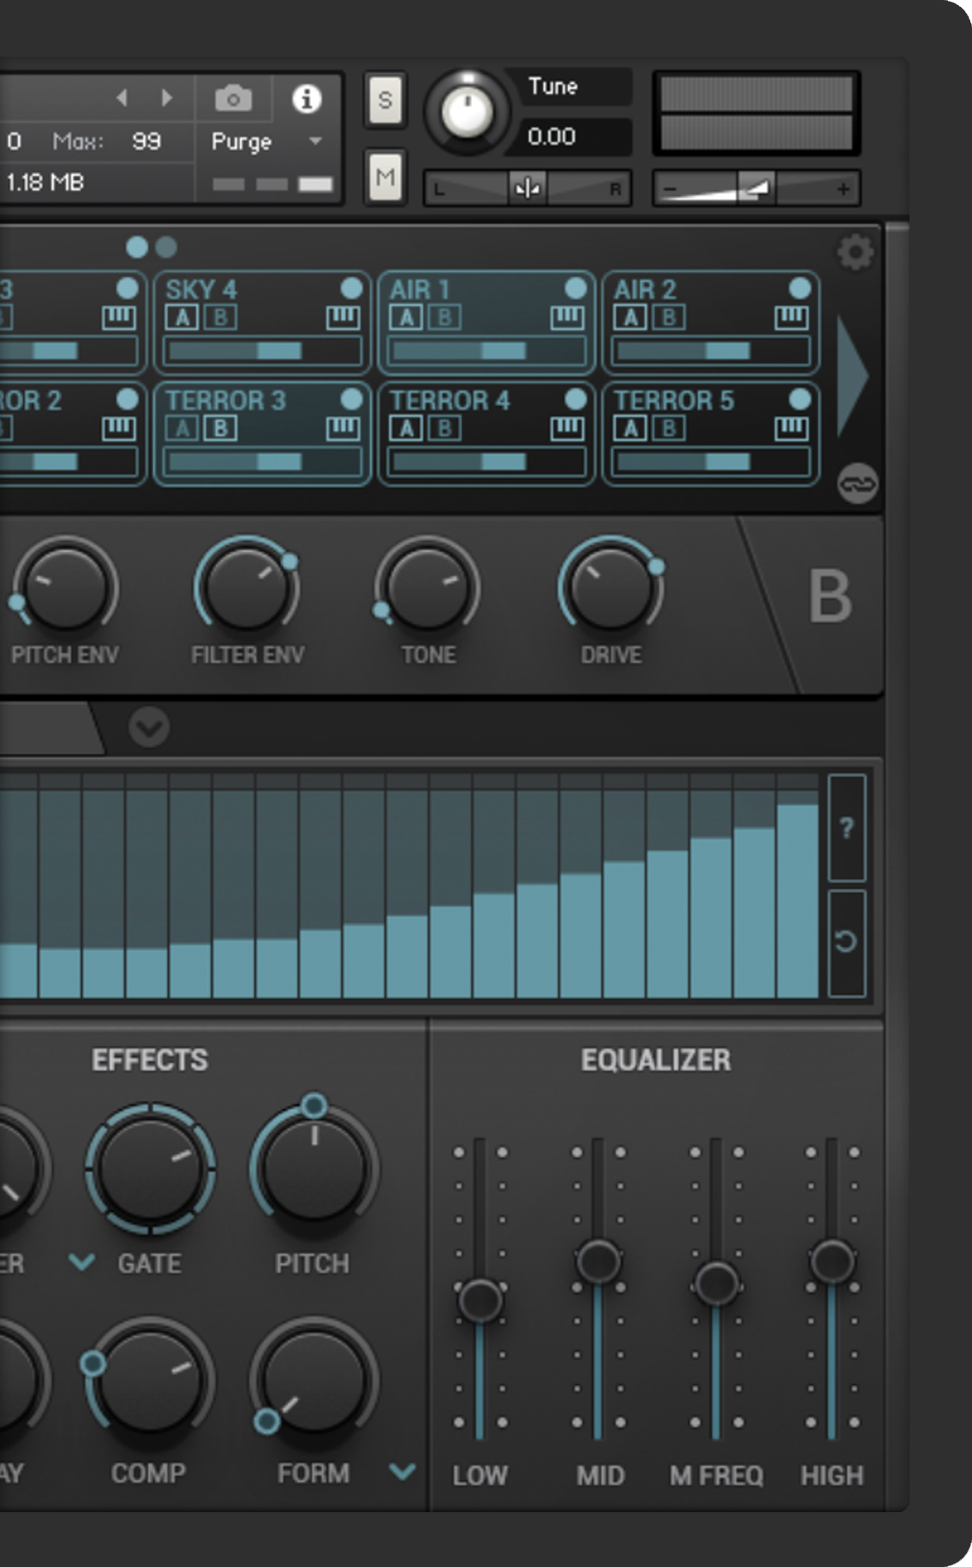Go to next sound page arrow

tap(852, 377)
